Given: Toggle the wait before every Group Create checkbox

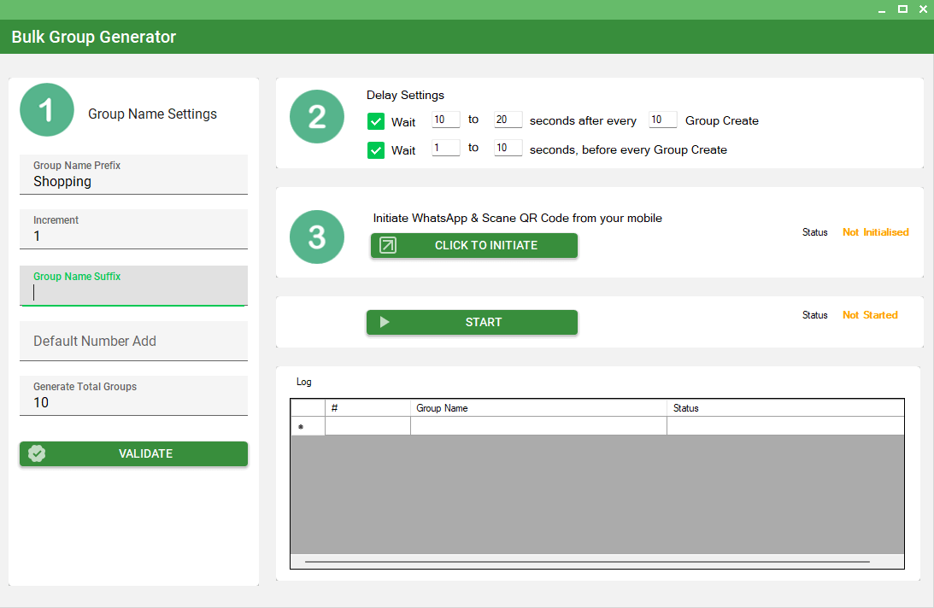Looking at the screenshot, I should pos(376,150).
